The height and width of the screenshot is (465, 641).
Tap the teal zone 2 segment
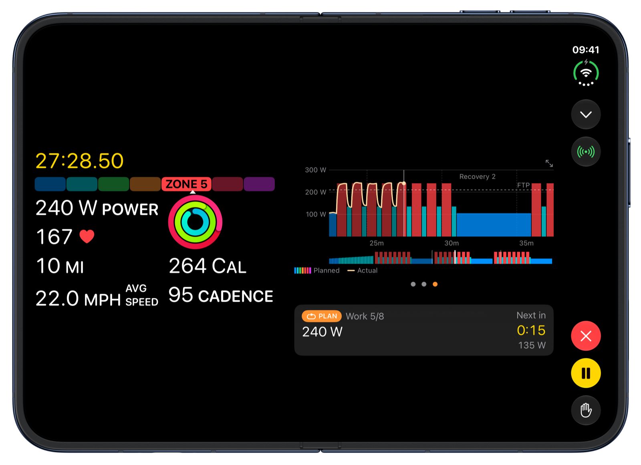(82, 184)
